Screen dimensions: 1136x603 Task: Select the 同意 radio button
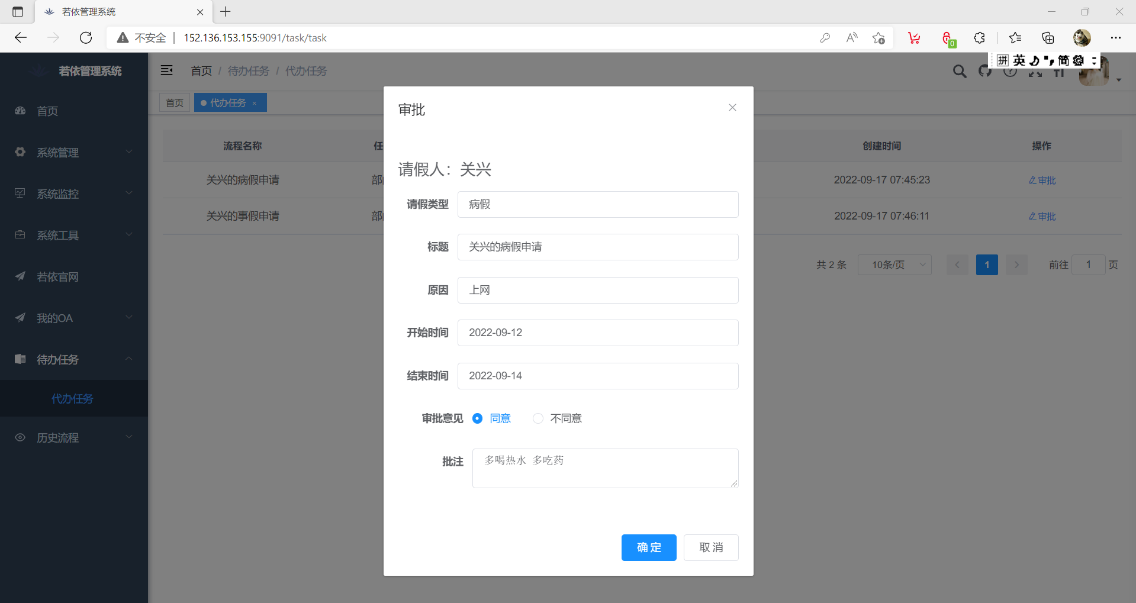pyautogui.click(x=477, y=418)
